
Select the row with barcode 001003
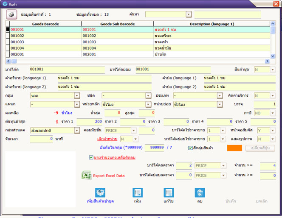pyautogui.click(x=17, y=42)
